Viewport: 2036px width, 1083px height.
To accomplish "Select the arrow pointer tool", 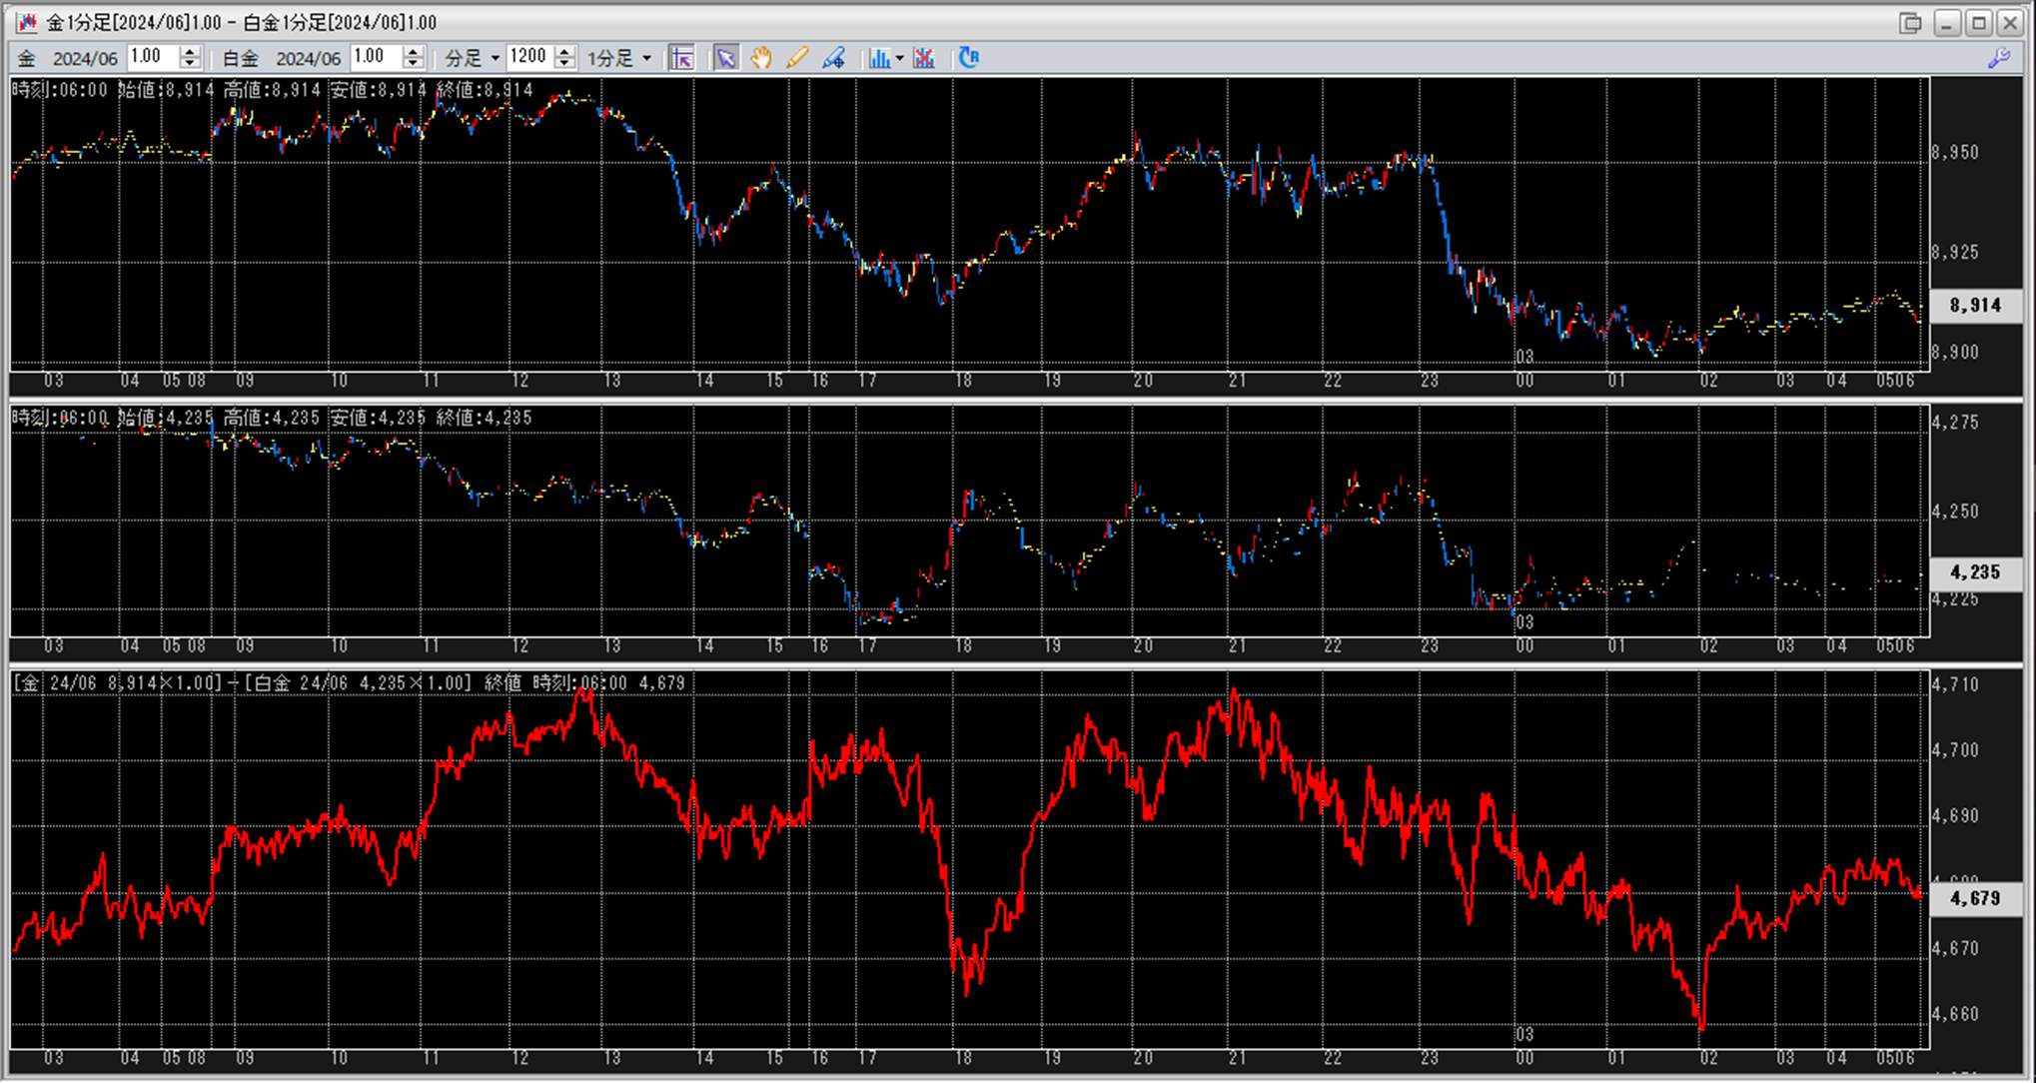I will click(726, 58).
